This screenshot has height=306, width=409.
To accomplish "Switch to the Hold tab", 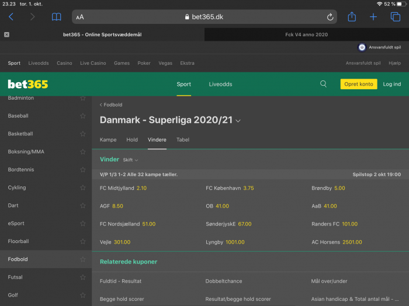I will (x=132, y=140).
